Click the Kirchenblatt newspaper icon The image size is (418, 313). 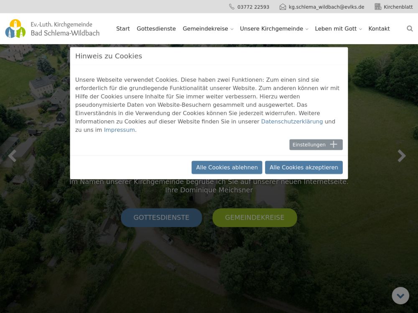click(x=378, y=7)
